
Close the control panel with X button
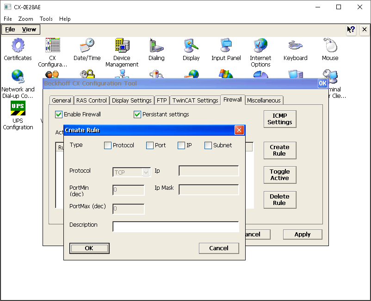point(365,30)
